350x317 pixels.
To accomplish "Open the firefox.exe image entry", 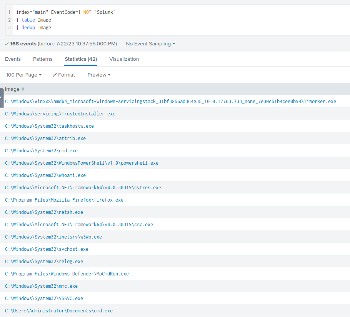I will [x=64, y=200].
